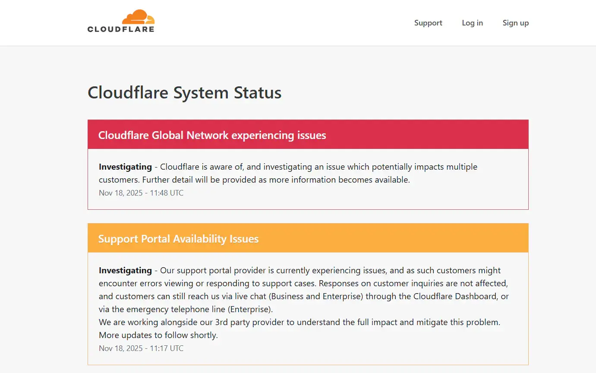Click the 3rd party provider update message
Screen dimensions: 596x373
click(300, 322)
